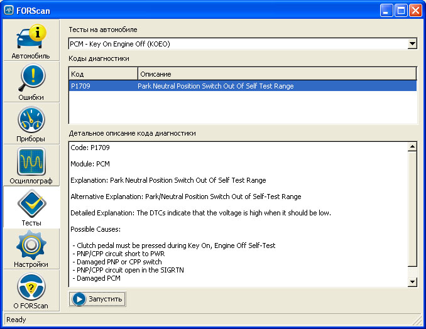Minimize the FORScan window
Viewport: 426px width, 329px height.
coord(386,10)
